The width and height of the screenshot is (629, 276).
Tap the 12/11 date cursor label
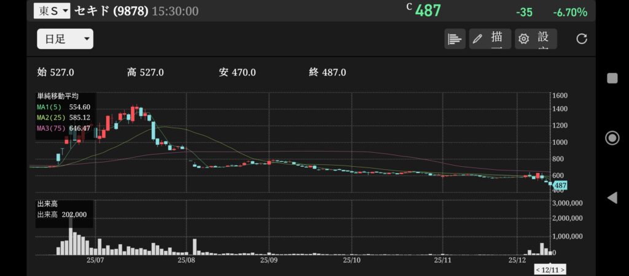click(x=550, y=269)
